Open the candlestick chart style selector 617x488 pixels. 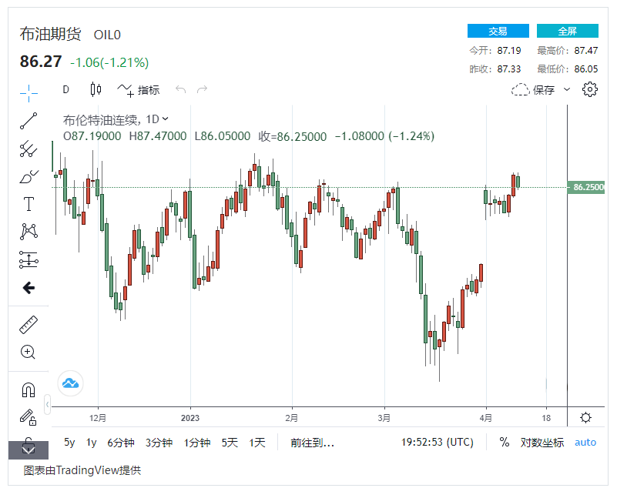(96, 90)
